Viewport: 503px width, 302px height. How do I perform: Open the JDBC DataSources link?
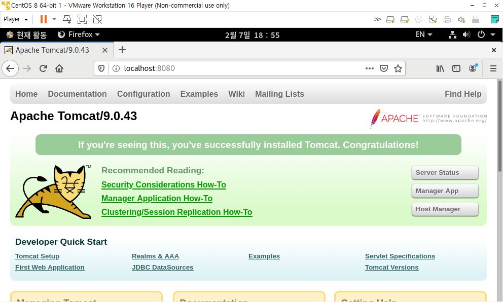coord(163,268)
